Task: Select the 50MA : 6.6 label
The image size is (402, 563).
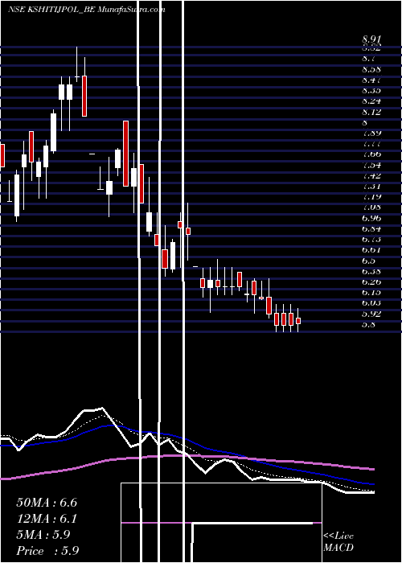Action: (x=47, y=503)
